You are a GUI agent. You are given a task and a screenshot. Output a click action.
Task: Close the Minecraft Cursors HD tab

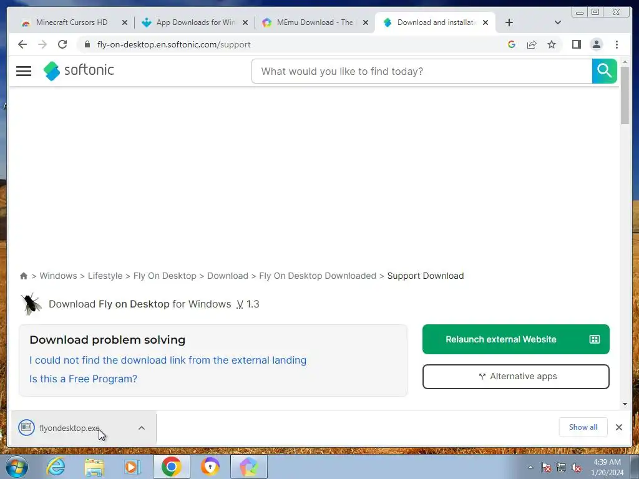coord(125,22)
